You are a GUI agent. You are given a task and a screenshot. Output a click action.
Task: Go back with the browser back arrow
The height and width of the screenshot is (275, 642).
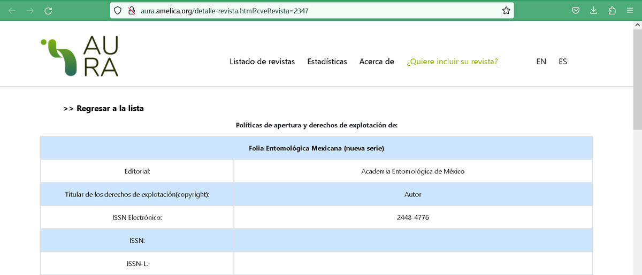tap(12, 11)
